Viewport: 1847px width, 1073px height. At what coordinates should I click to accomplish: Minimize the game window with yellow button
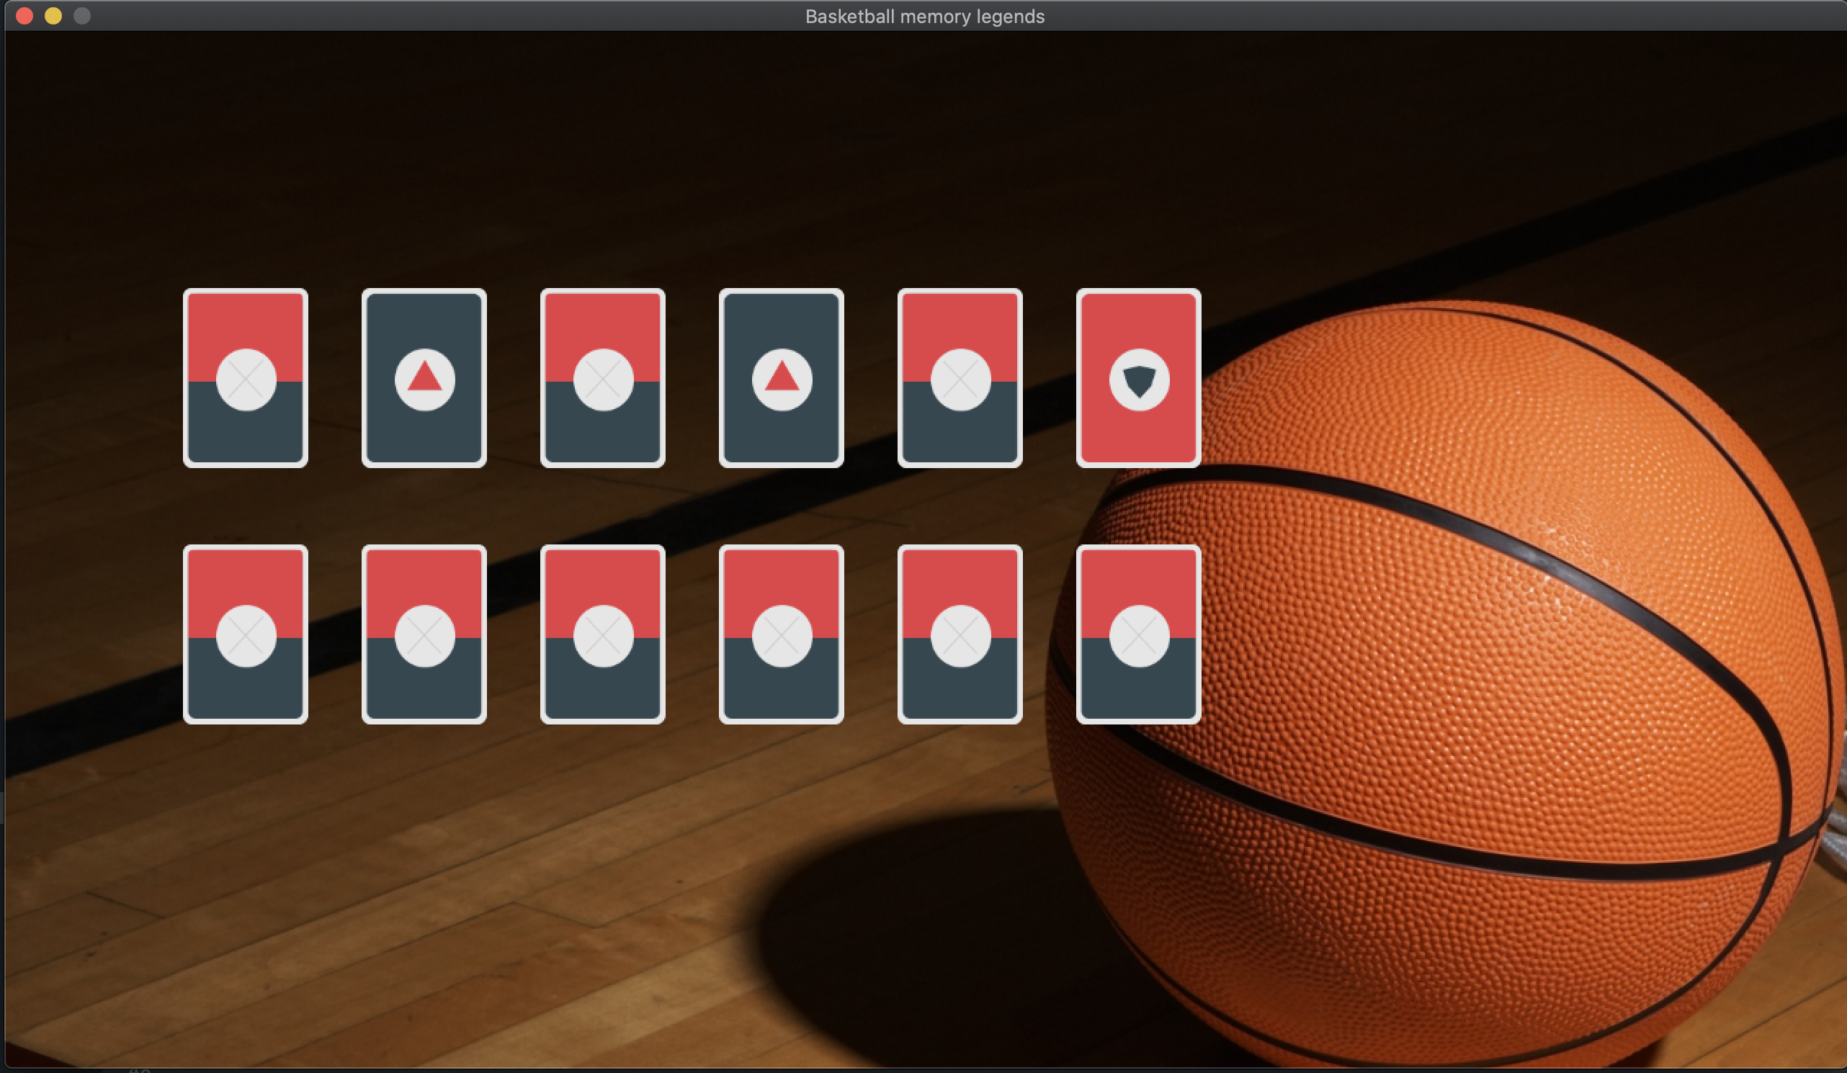pos(53,16)
